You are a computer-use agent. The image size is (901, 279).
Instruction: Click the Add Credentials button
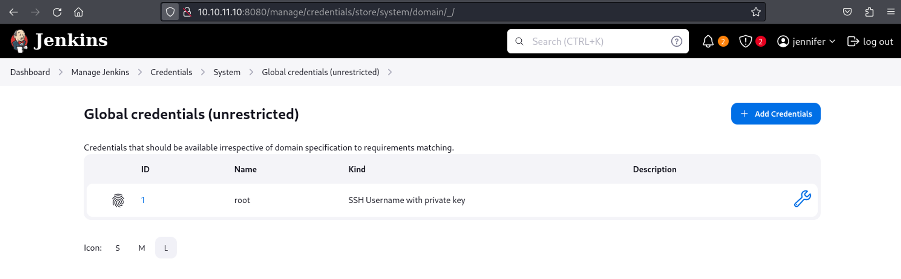(x=775, y=114)
